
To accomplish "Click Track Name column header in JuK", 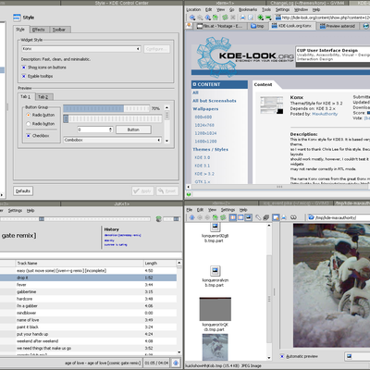I will 80,264.
